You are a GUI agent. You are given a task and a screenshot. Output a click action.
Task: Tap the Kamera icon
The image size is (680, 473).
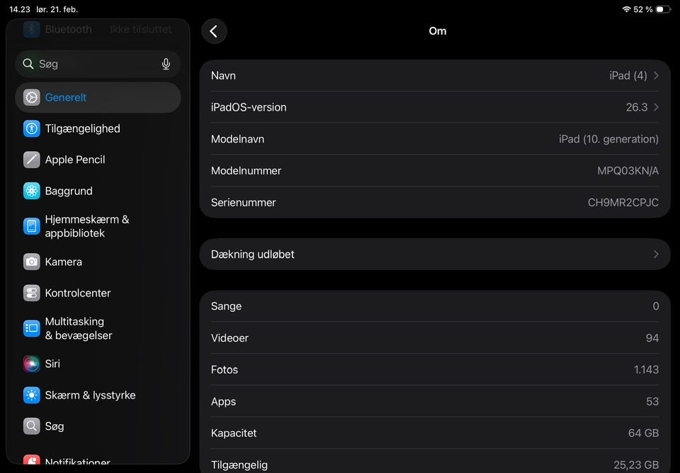[x=32, y=262]
